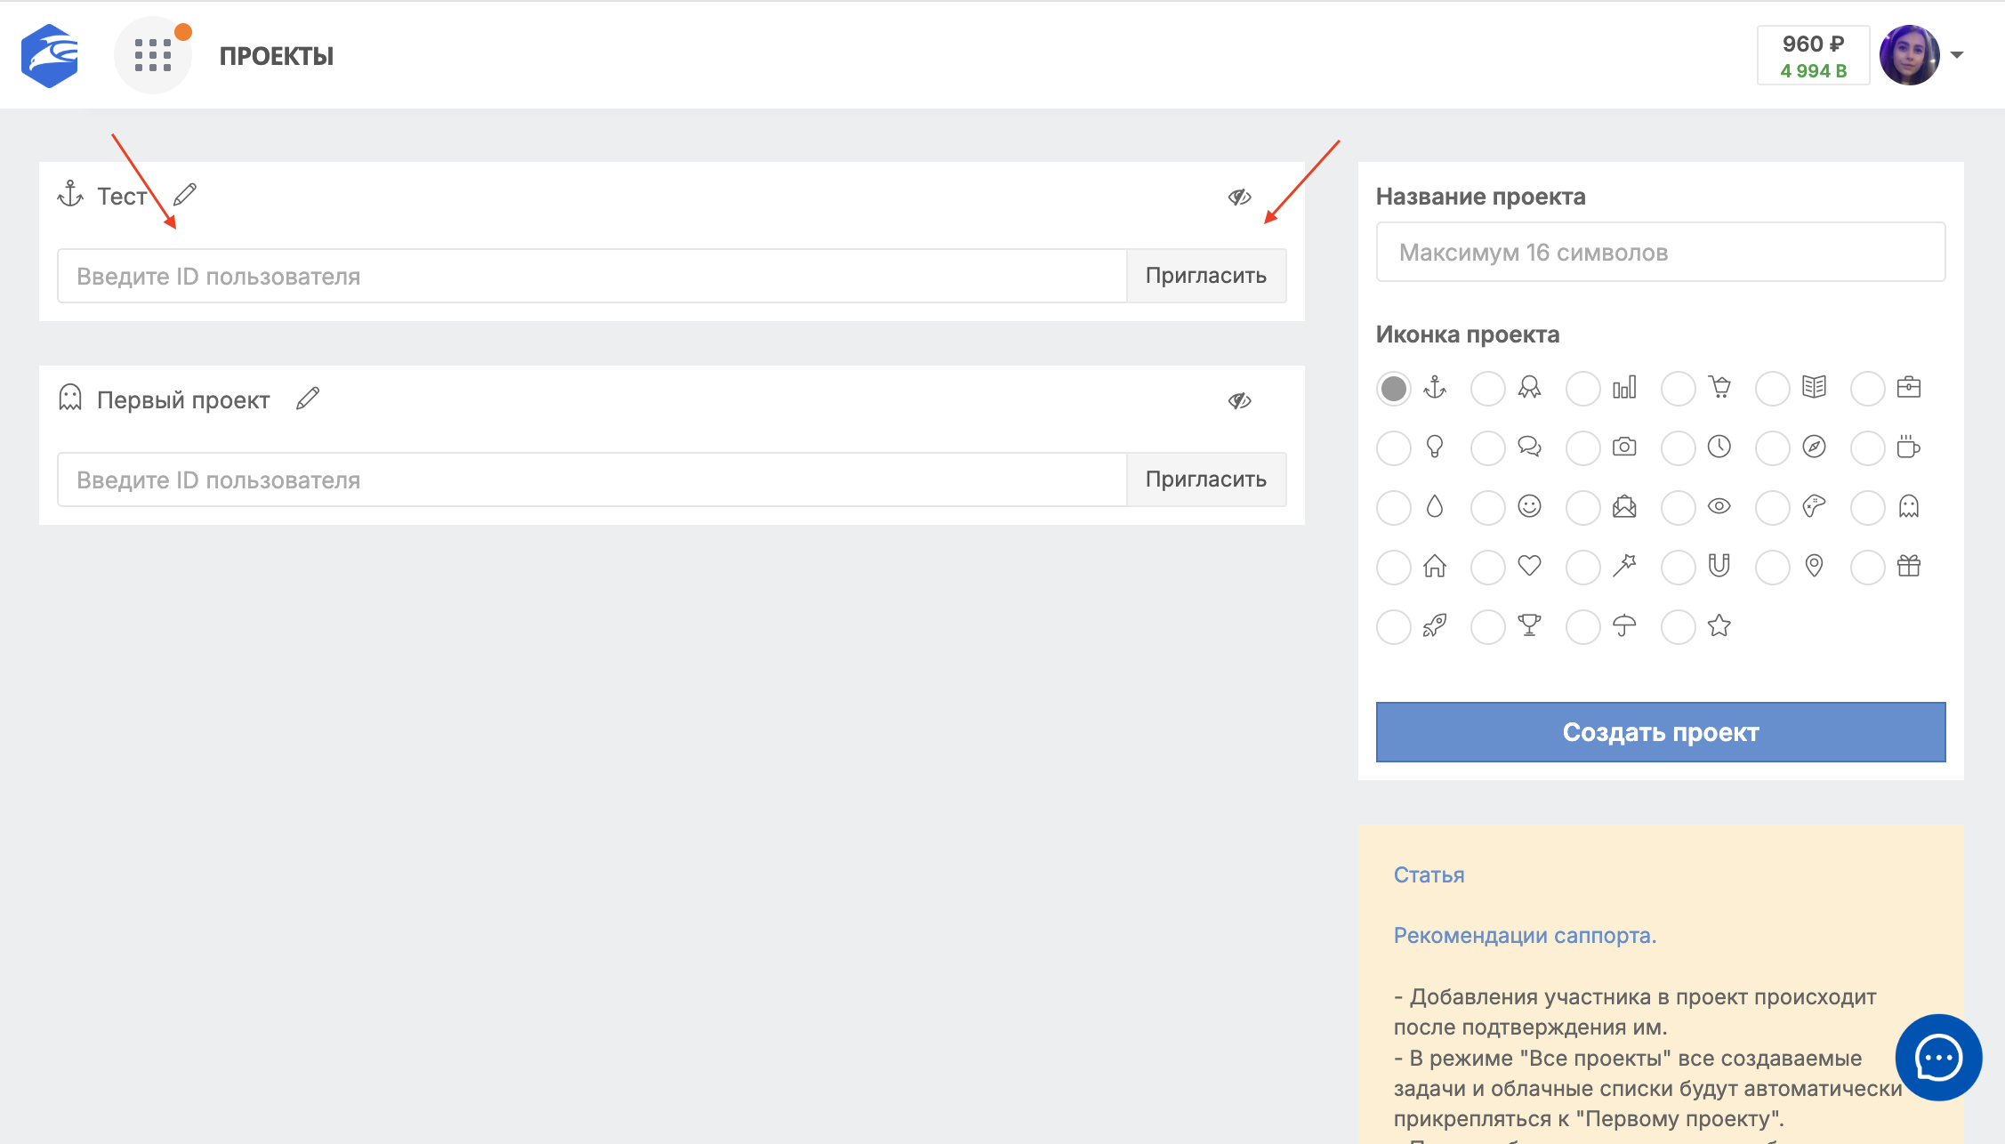Click Пригласить in the Тест project
Screen dimensions: 2005x1144
coord(1206,276)
